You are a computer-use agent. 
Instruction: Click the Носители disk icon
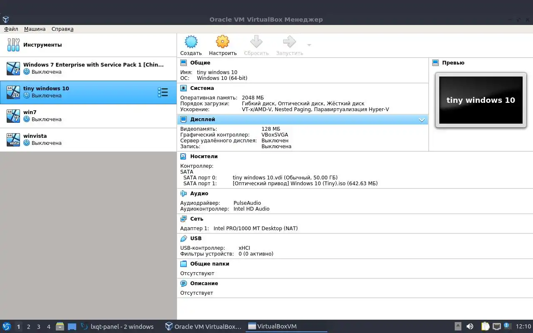click(184, 157)
